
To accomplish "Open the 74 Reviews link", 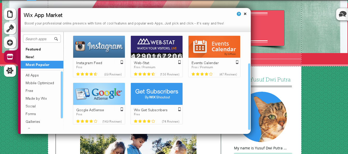I will (x=171, y=122).
